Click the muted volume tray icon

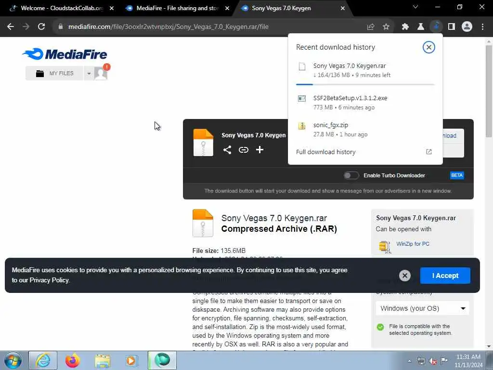pyautogui.click(x=433, y=361)
